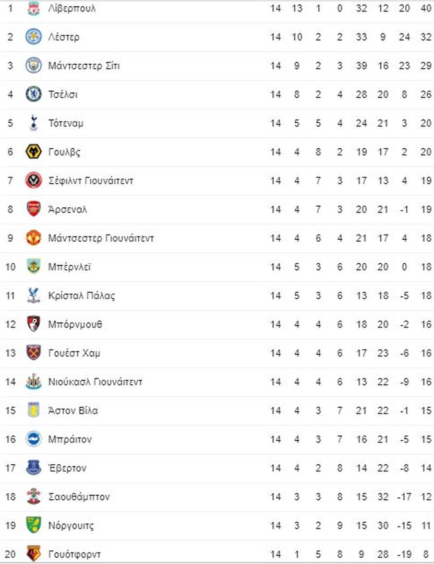Viewport: 434px width, 564px height.
Task: Click Southampton's 12 points value
Action: (x=426, y=497)
